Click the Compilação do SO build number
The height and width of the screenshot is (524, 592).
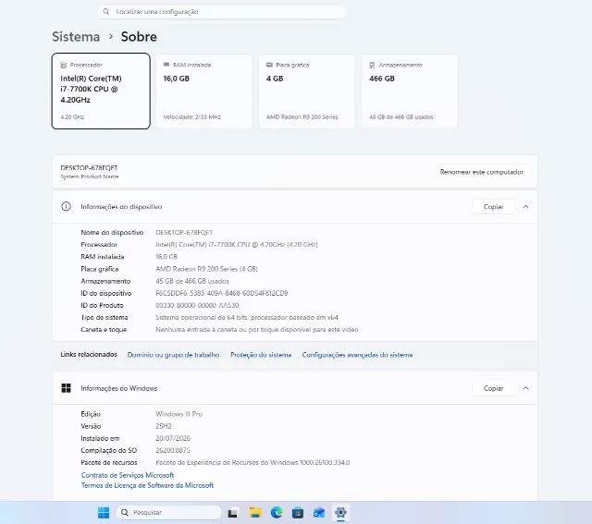point(173,450)
